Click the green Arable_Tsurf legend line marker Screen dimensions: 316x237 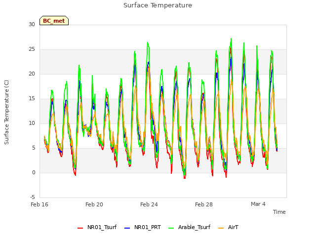(171, 228)
